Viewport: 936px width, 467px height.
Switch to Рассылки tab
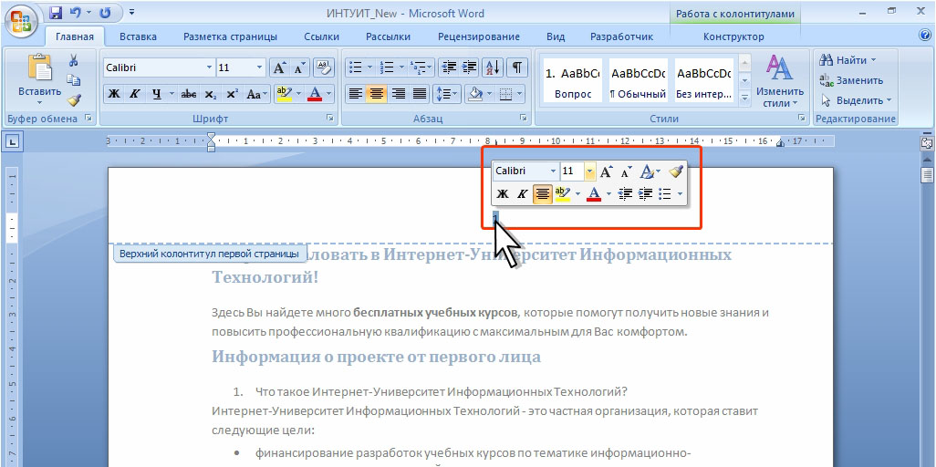click(x=388, y=36)
